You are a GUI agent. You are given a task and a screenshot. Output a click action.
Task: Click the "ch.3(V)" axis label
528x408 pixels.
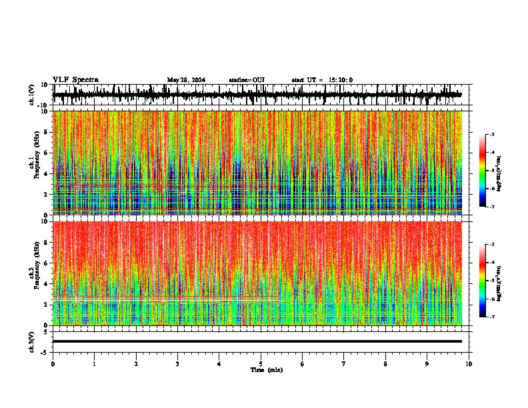coord(32,342)
